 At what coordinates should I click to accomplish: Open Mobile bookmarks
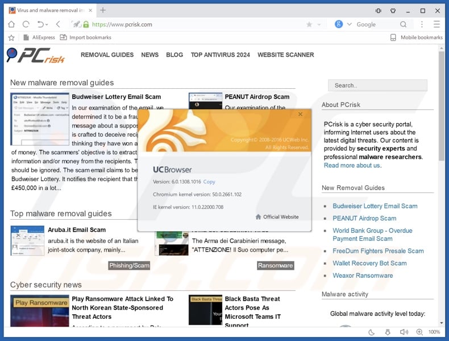tap(417, 38)
